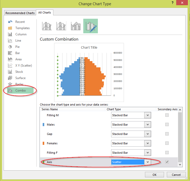190x181 pixels.
Task: Click the Series Name column header
Action: 50,109
